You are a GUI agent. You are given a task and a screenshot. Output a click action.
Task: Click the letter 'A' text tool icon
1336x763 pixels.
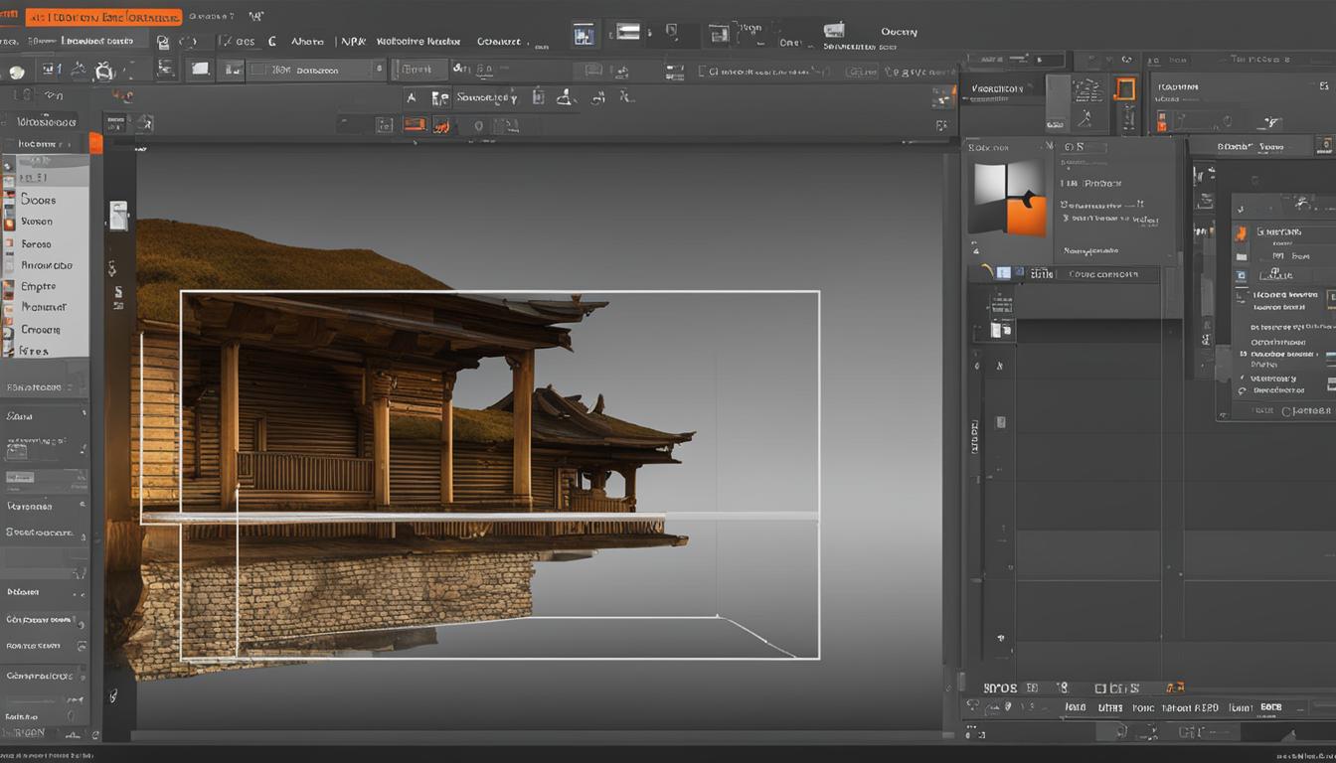412,97
